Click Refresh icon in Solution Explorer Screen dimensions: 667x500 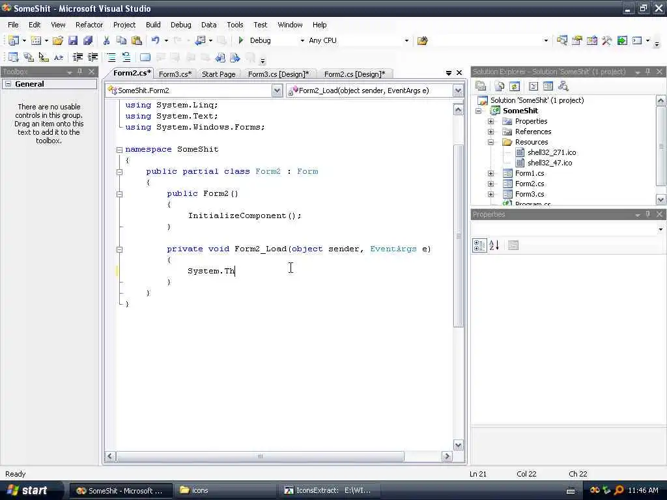point(515,86)
